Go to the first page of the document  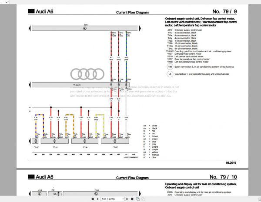[x=93, y=199]
